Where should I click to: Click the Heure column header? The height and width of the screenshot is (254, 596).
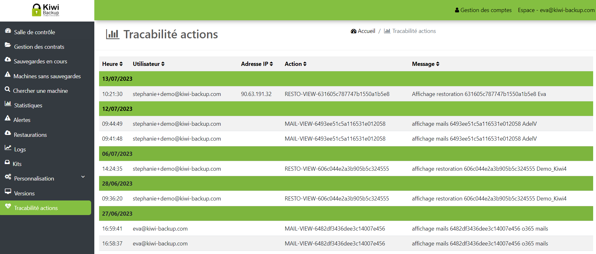(112, 64)
